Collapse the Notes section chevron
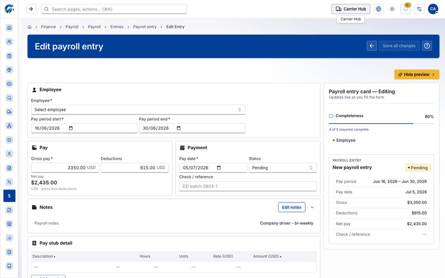 (x=312, y=208)
